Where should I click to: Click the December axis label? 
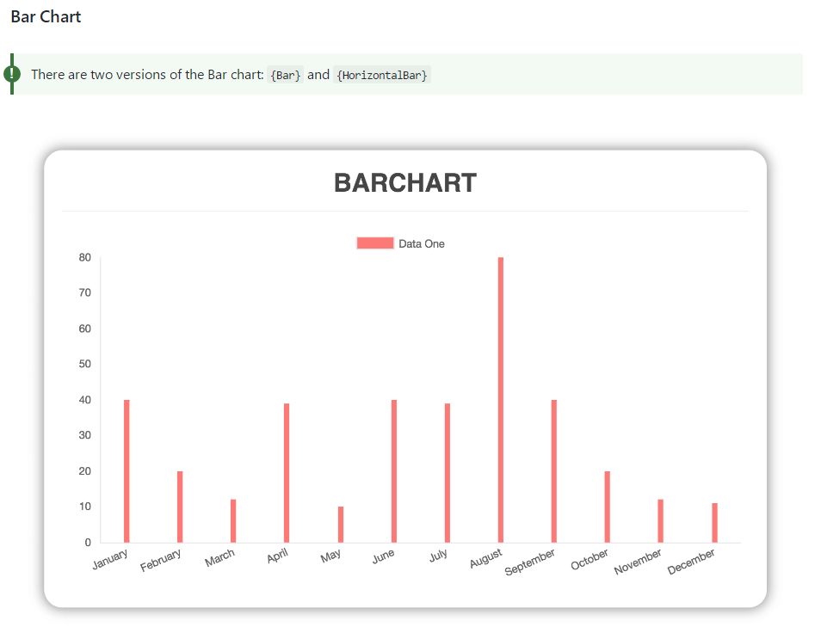[x=691, y=562]
